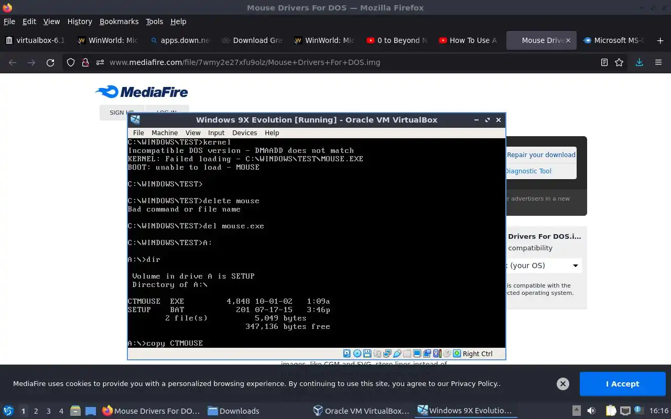
Task: Click the audio indicator icon in VirtualBox status bar
Action: click(377, 354)
